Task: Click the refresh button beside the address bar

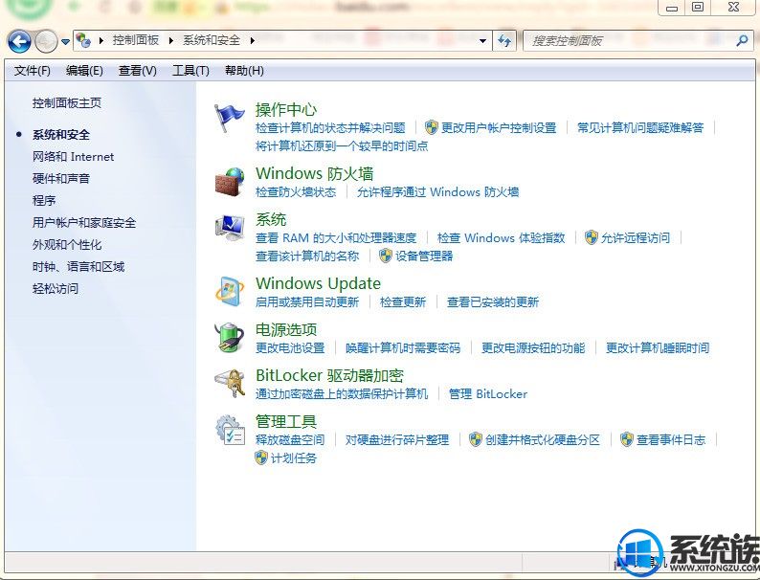Action: [x=504, y=41]
